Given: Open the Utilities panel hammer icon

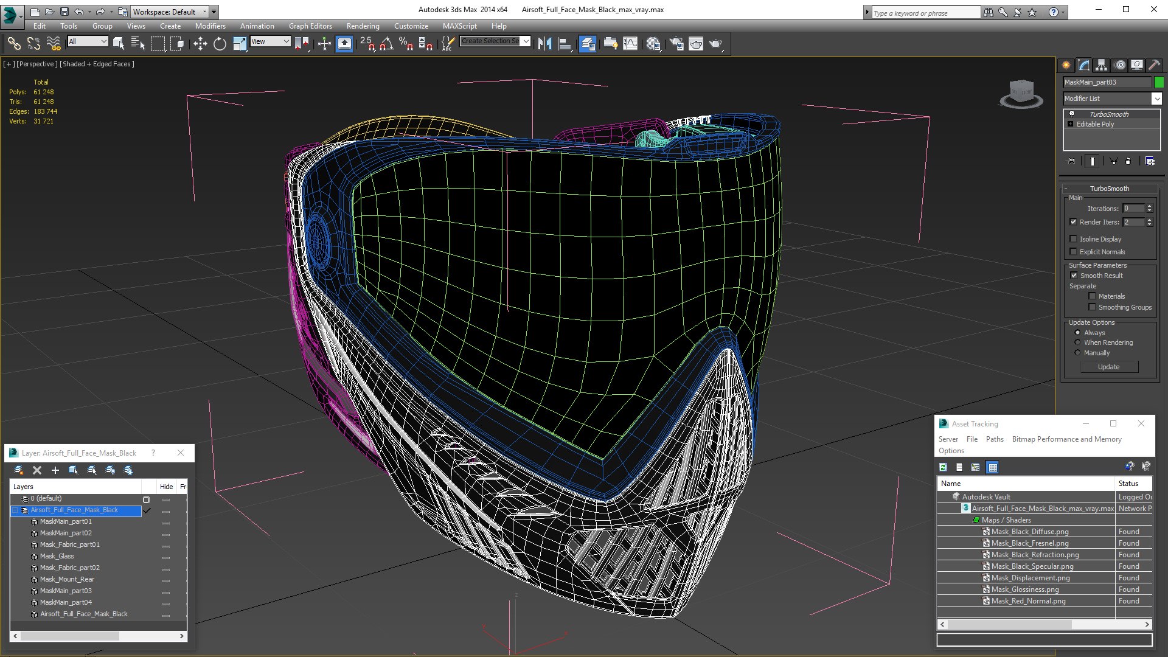Looking at the screenshot, I should coord(1154,65).
